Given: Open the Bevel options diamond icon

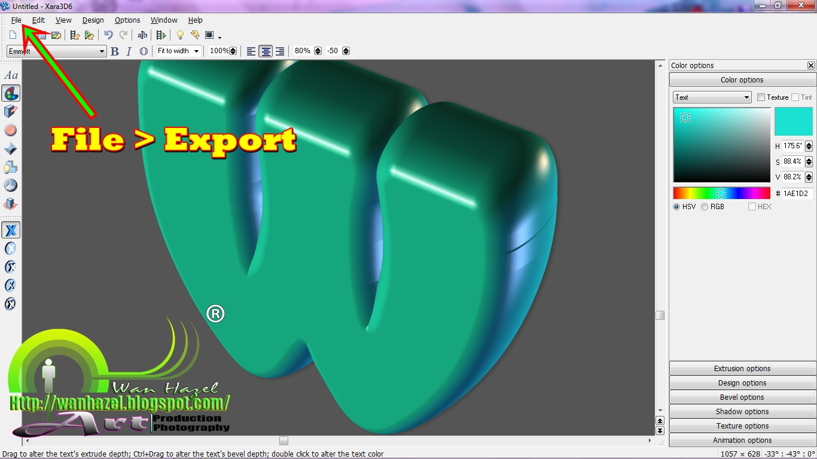Looking at the screenshot, I should [11, 149].
